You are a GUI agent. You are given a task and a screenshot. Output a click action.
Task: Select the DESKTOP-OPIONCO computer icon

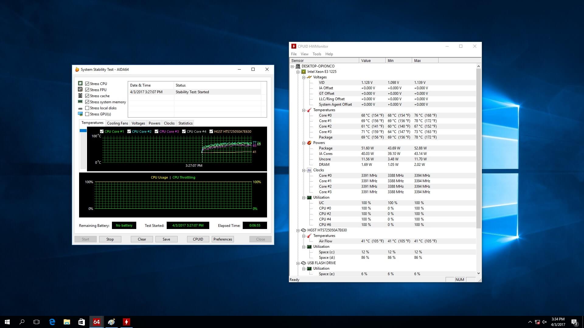[x=298, y=66]
